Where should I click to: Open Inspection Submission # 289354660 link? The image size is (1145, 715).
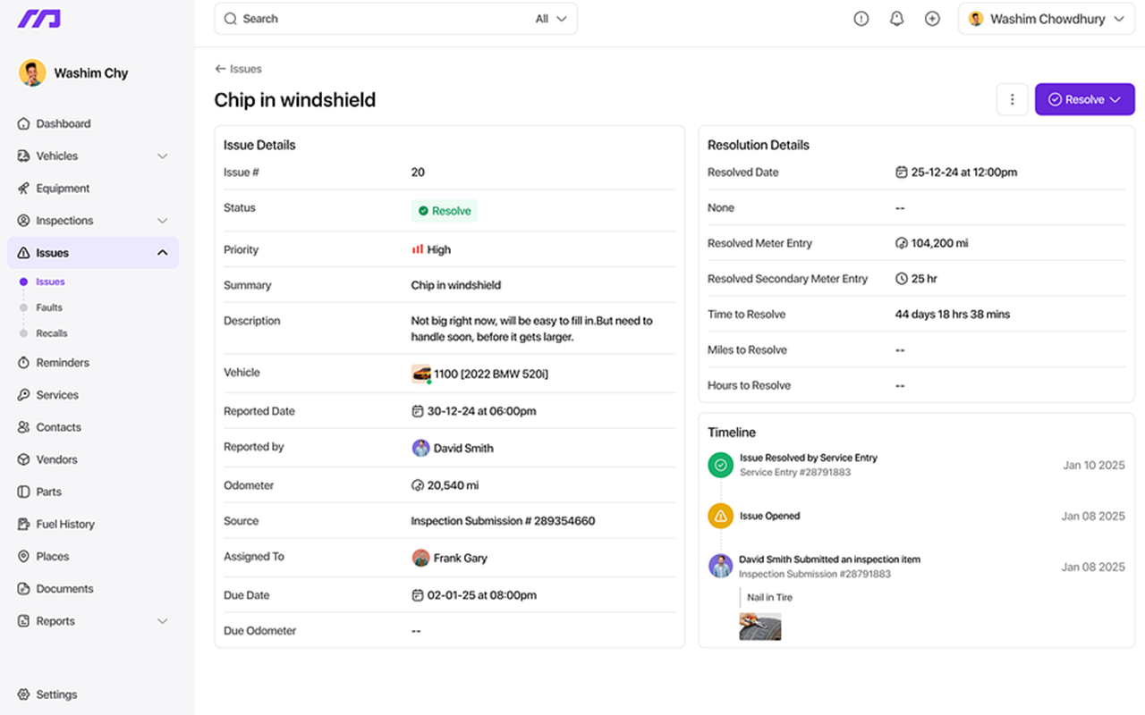(x=503, y=521)
